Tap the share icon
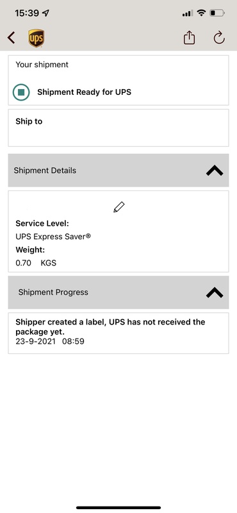The width and height of the screenshot is (237, 513). pyautogui.click(x=189, y=38)
